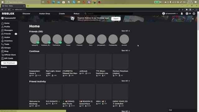Image resolution: width=199 pixels, height=112 pixels.
Task: Open Tjawsome101 profile in sidebar
Action: point(8,18)
